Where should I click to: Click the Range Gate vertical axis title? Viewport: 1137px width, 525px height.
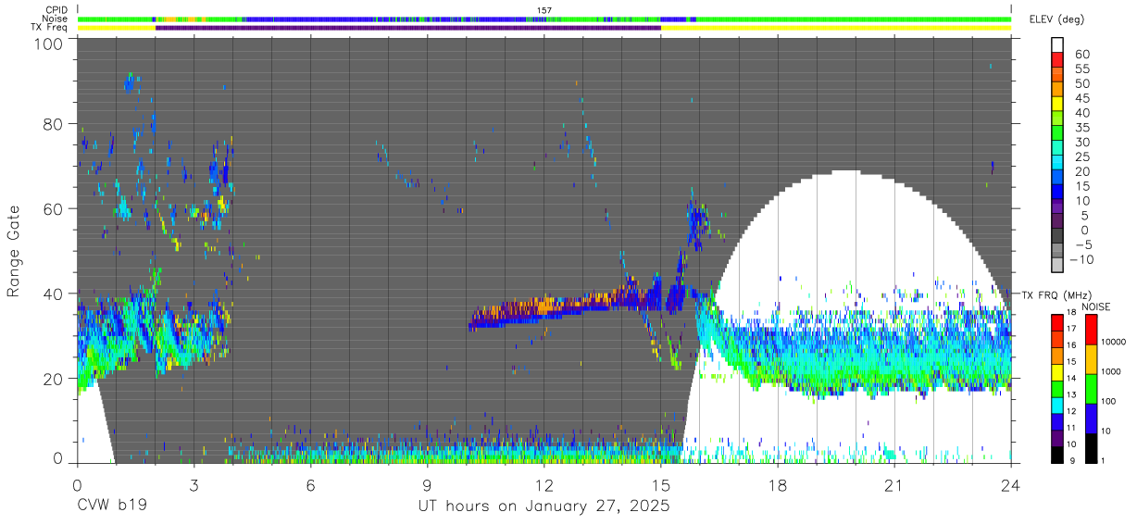click(x=14, y=252)
